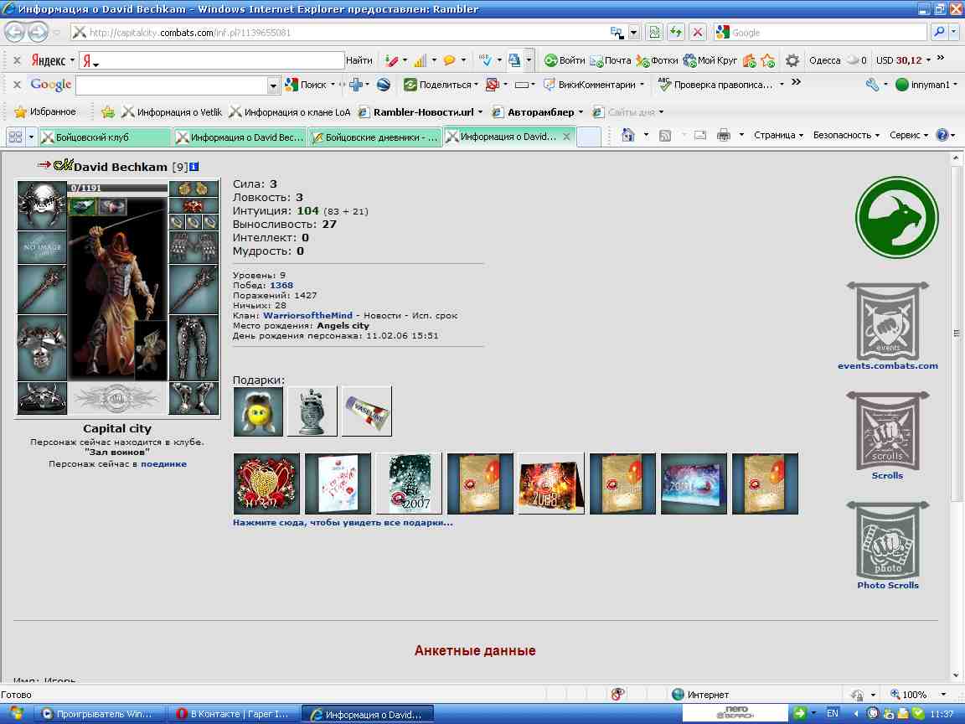Image resolution: width=965 pixels, height=724 pixels.
Task: Open a new blank tab
Action: coord(589,137)
